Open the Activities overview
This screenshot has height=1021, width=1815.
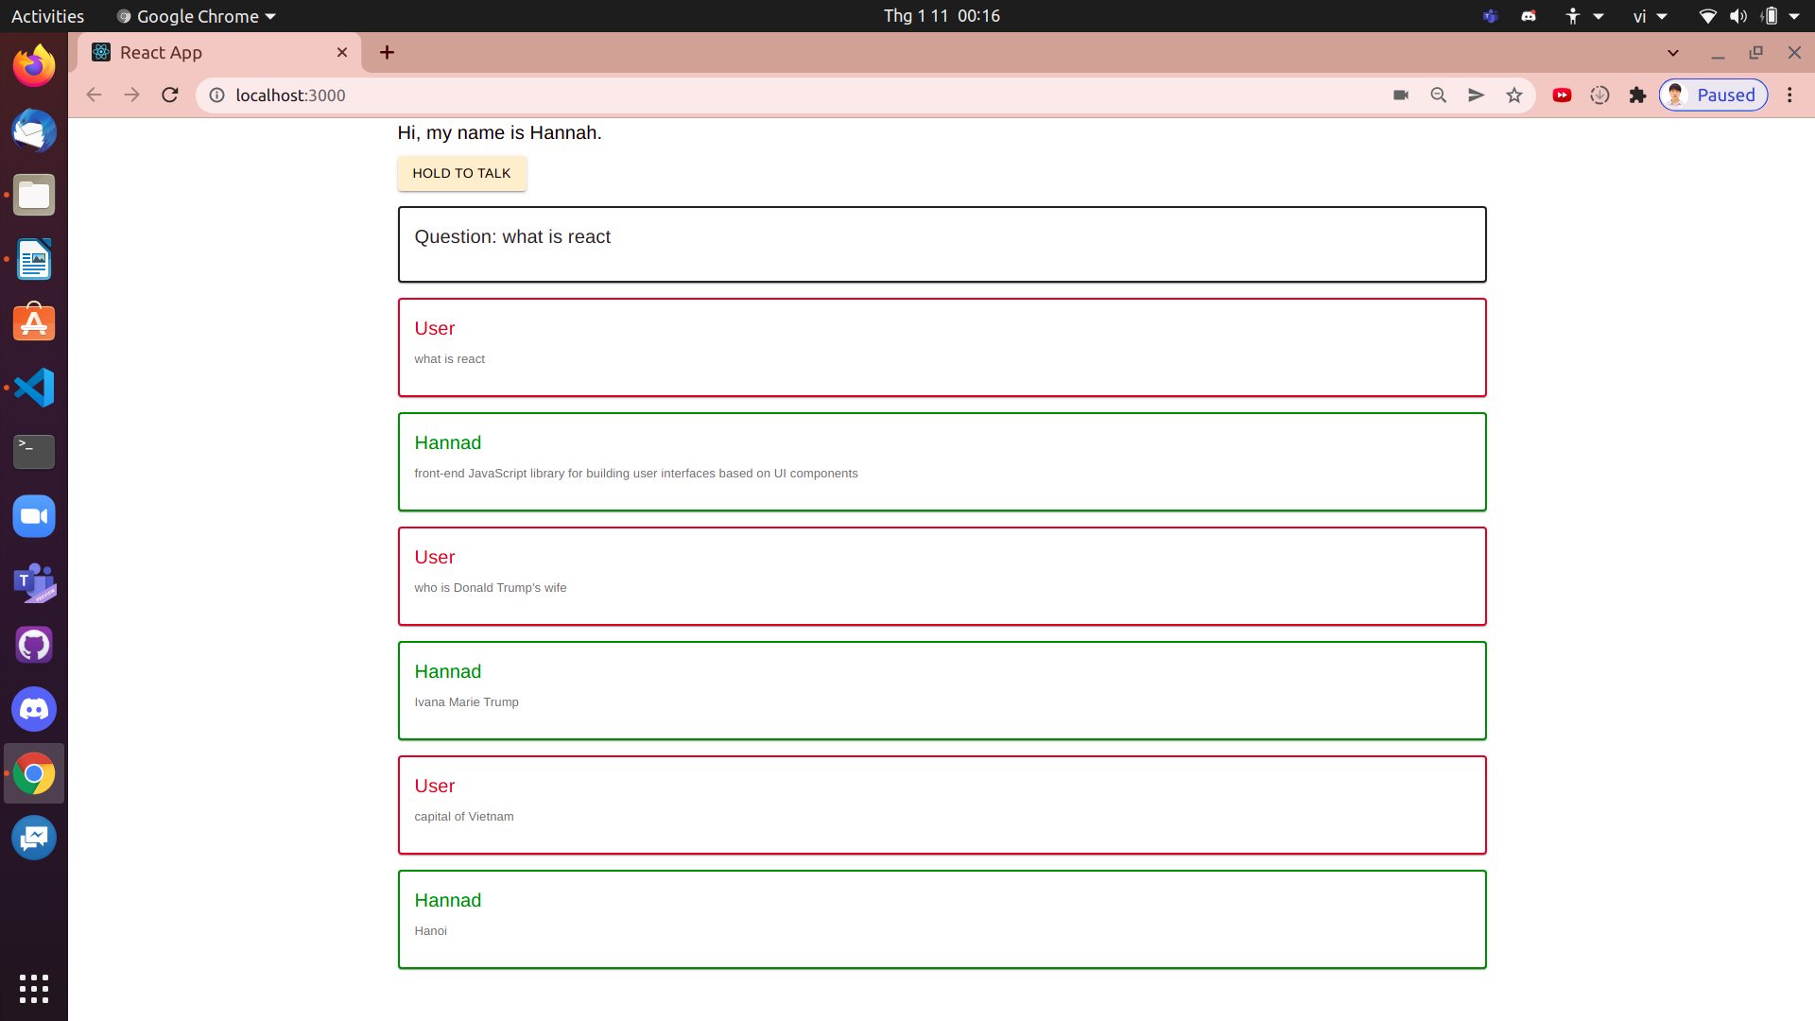pos(47,16)
